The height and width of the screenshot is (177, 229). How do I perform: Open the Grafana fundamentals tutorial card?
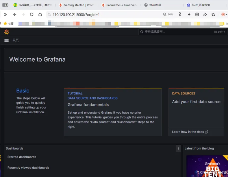point(113,112)
